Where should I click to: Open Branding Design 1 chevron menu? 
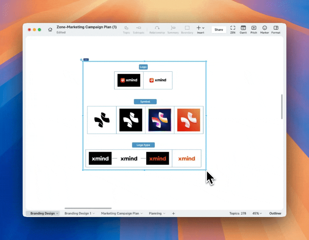[94, 213]
